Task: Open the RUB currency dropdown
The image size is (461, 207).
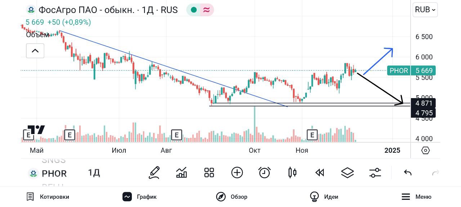Action: [425, 10]
